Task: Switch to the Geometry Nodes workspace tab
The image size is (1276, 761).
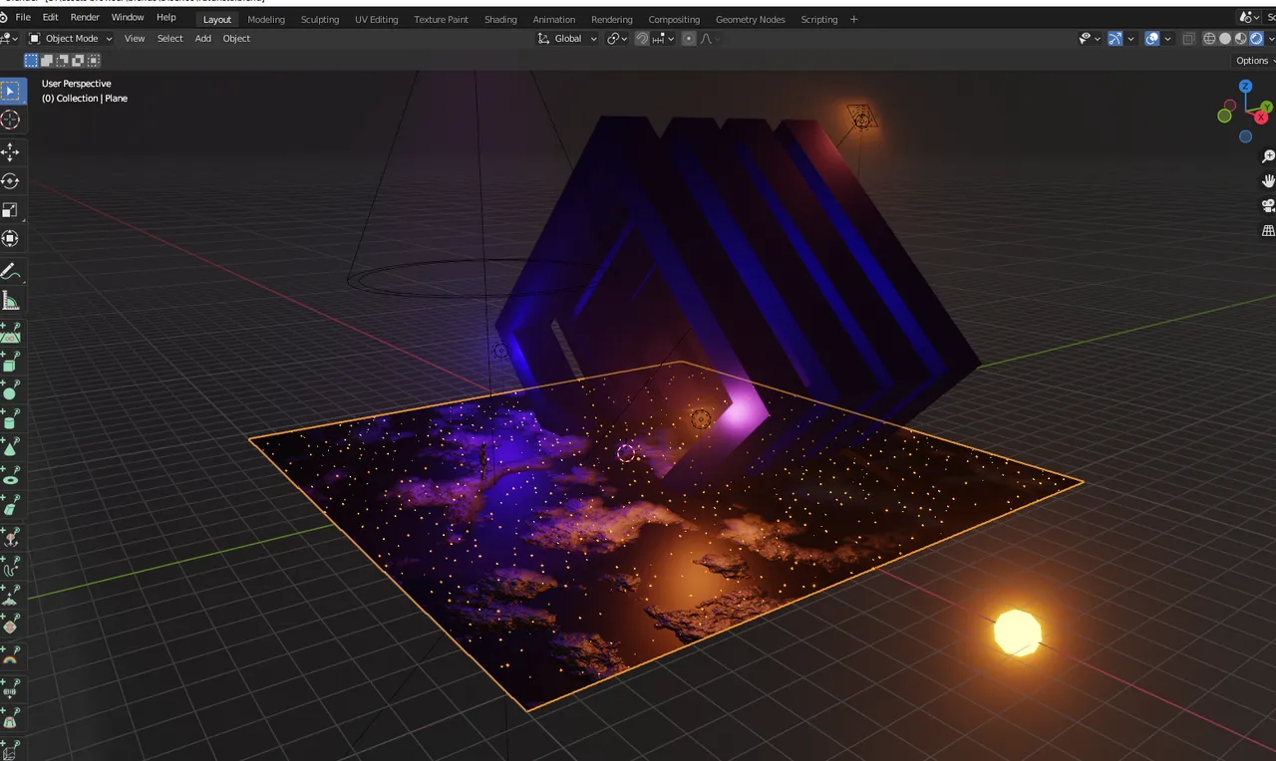Action: 751,19
